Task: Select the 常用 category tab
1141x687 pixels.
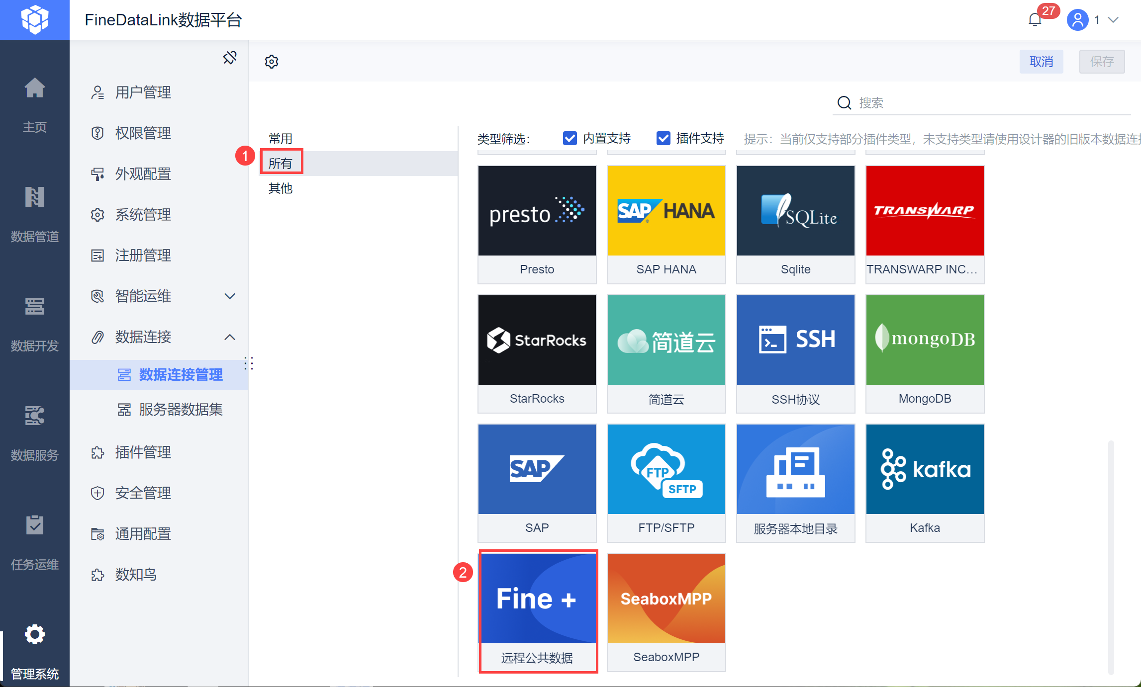Action: 281,139
